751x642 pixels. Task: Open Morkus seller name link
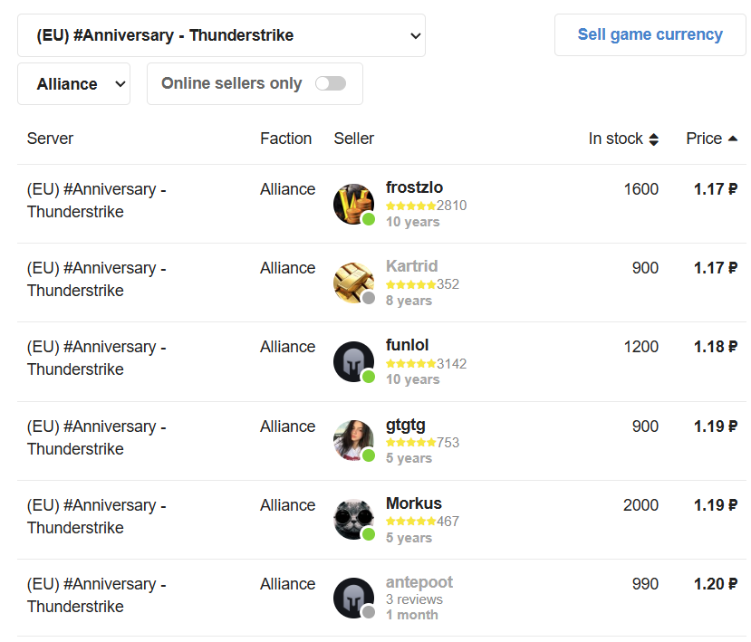[x=414, y=503]
